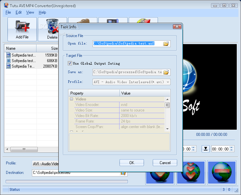The height and width of the screenshot is (195, 241).
Task: Click file list scroll left arrow
Action: pyautogui.click(x=7, y=149)
